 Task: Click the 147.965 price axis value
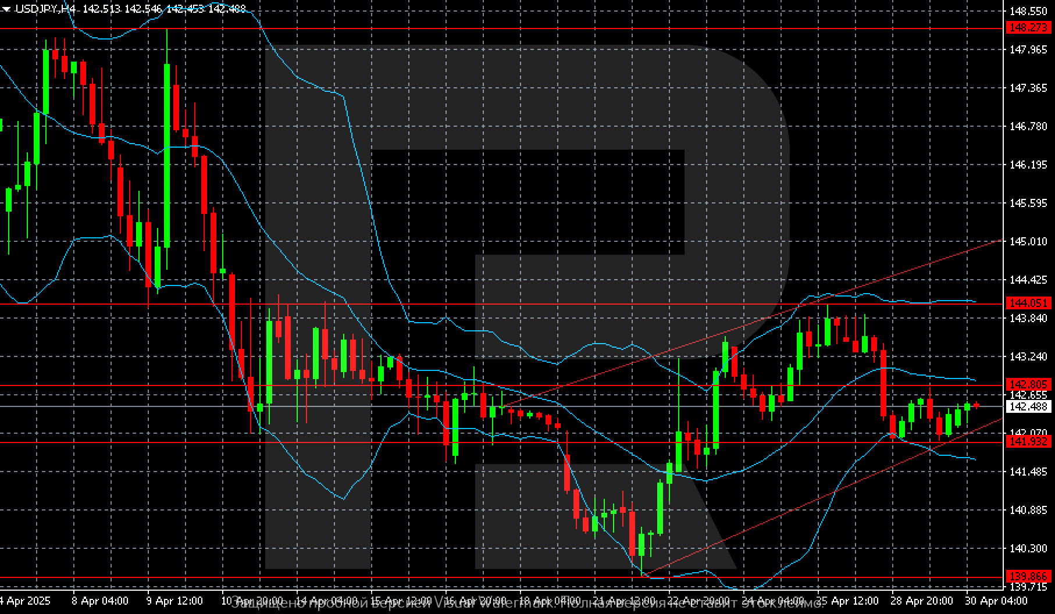click(1028, 50)
